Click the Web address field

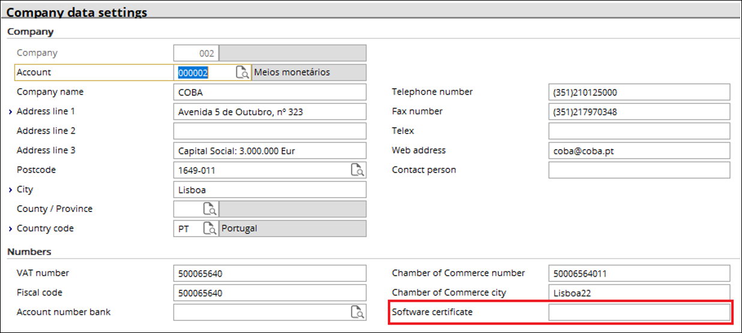(639, 151)
